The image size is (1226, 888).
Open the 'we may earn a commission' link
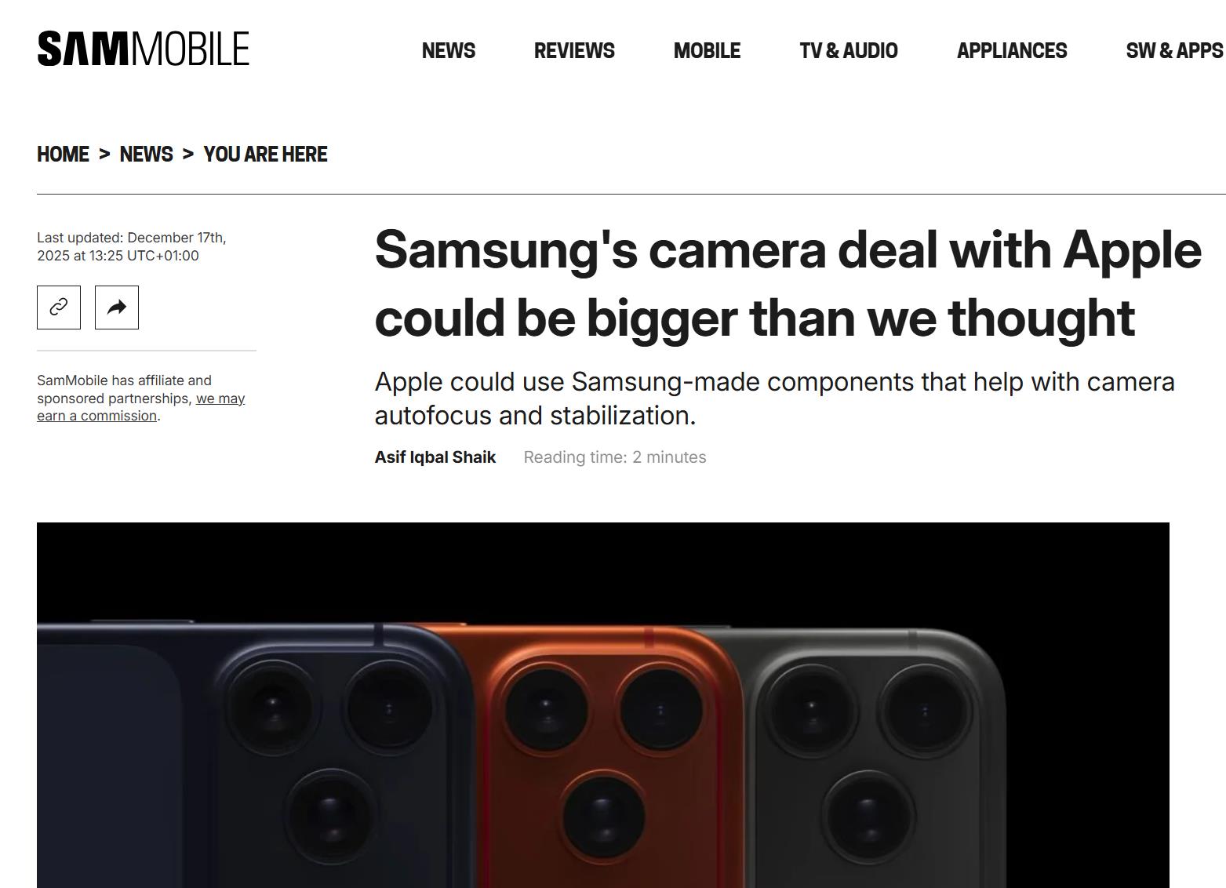tap(141, 407)
